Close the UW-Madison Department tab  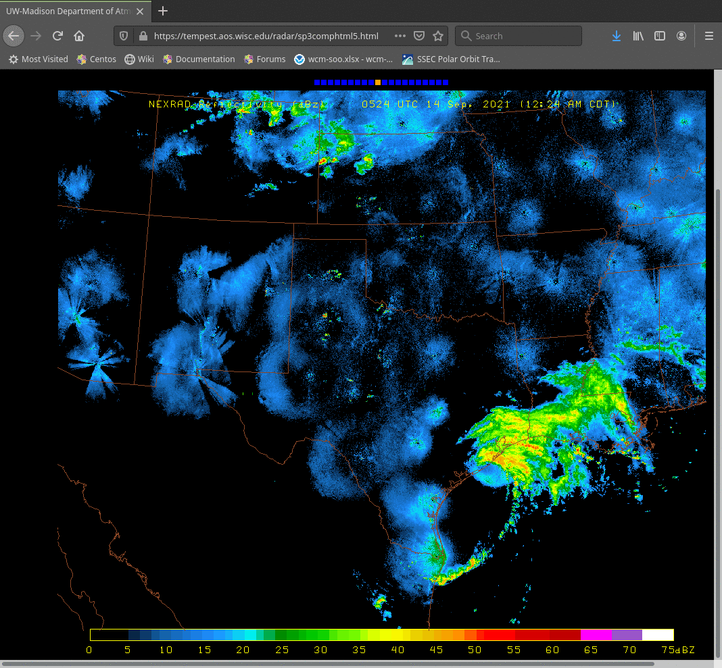pos(140,11)
